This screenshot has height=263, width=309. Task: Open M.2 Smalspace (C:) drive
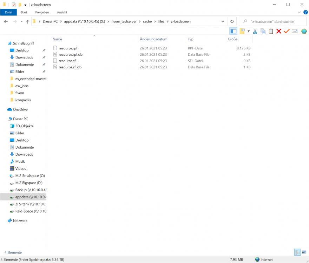pyautogui.click(x=30, y=176)
